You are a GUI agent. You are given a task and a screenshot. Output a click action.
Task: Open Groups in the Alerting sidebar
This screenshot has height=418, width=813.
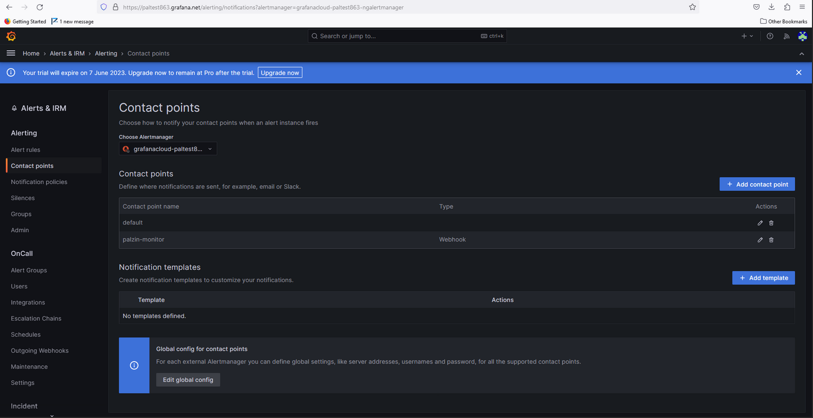(x=21, y=214)
